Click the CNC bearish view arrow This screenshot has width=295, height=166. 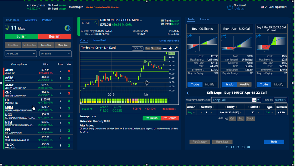[69, 93]
